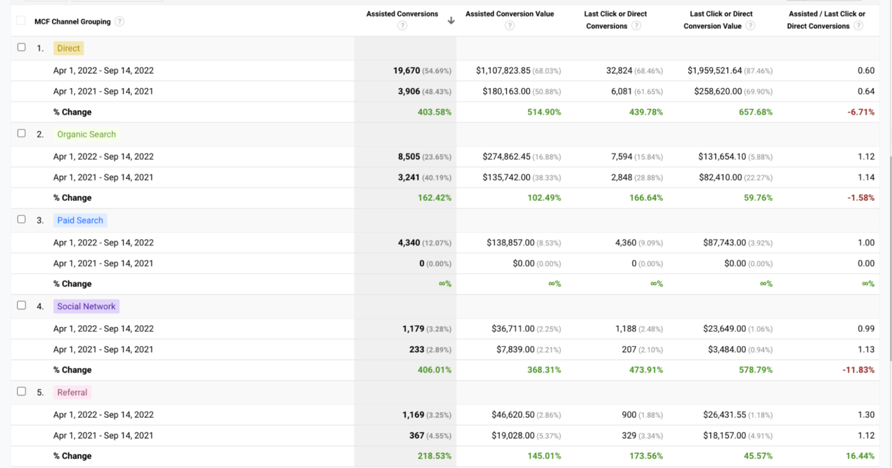
Task: Select Social Network 2022 value $36,711.00
Action: 513,329
